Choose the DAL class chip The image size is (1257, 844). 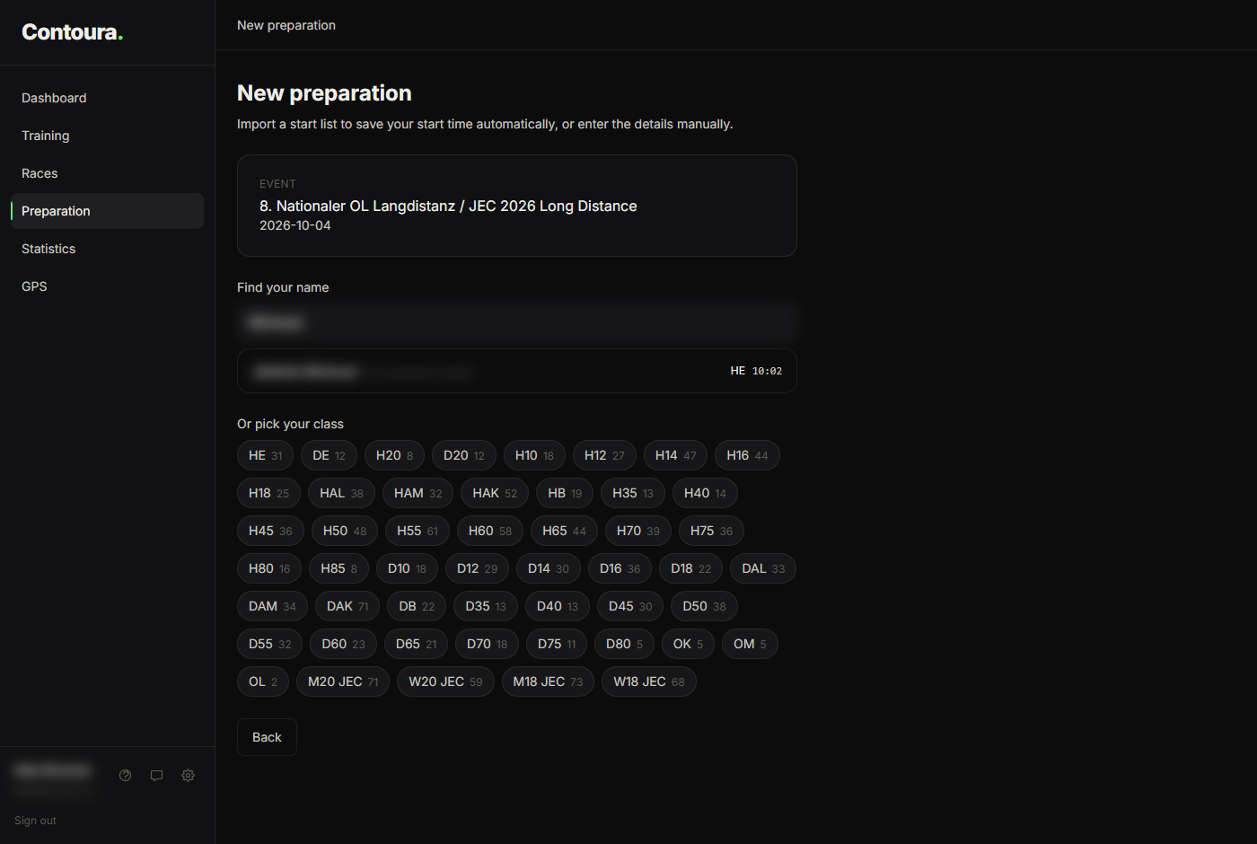coord(763,568)
